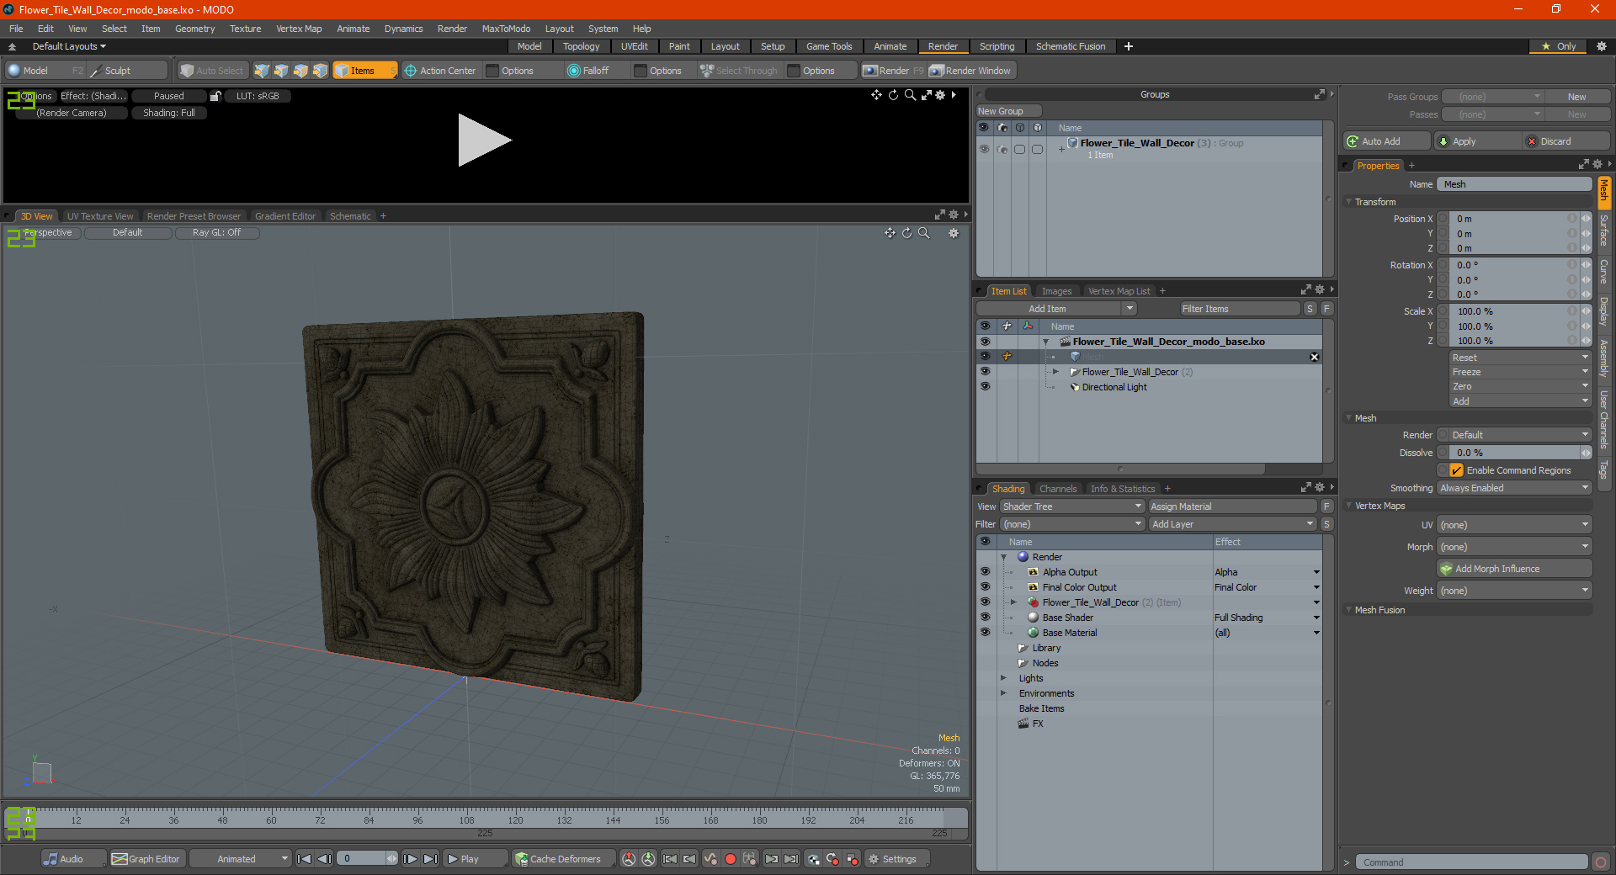
Task: Open the 3D viewport gear settings
Action: (954, 233)
